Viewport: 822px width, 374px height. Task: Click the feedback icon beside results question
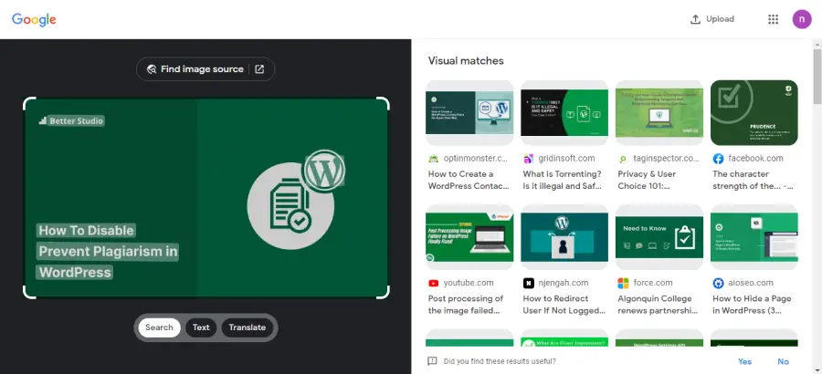click(x=433, y=361)
